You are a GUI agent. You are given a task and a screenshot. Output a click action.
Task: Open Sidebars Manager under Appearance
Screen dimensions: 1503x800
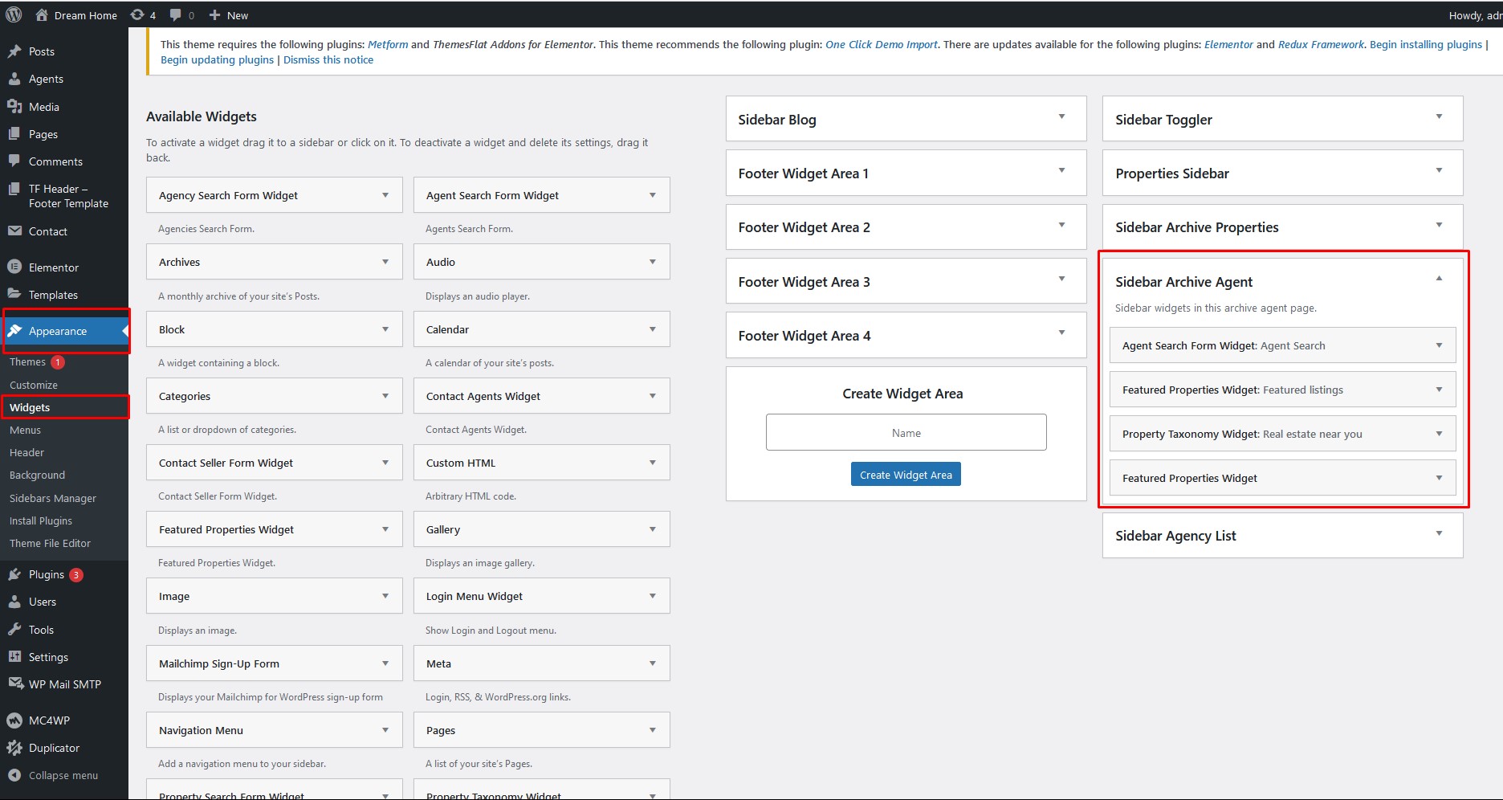(53, 498)
